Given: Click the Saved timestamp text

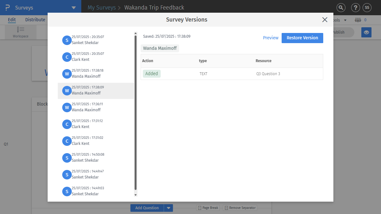Looking at the screenshot, I should click(x=167, y=36).
